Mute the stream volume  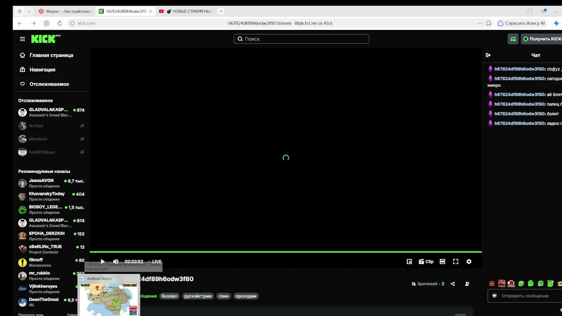(116, 262)
